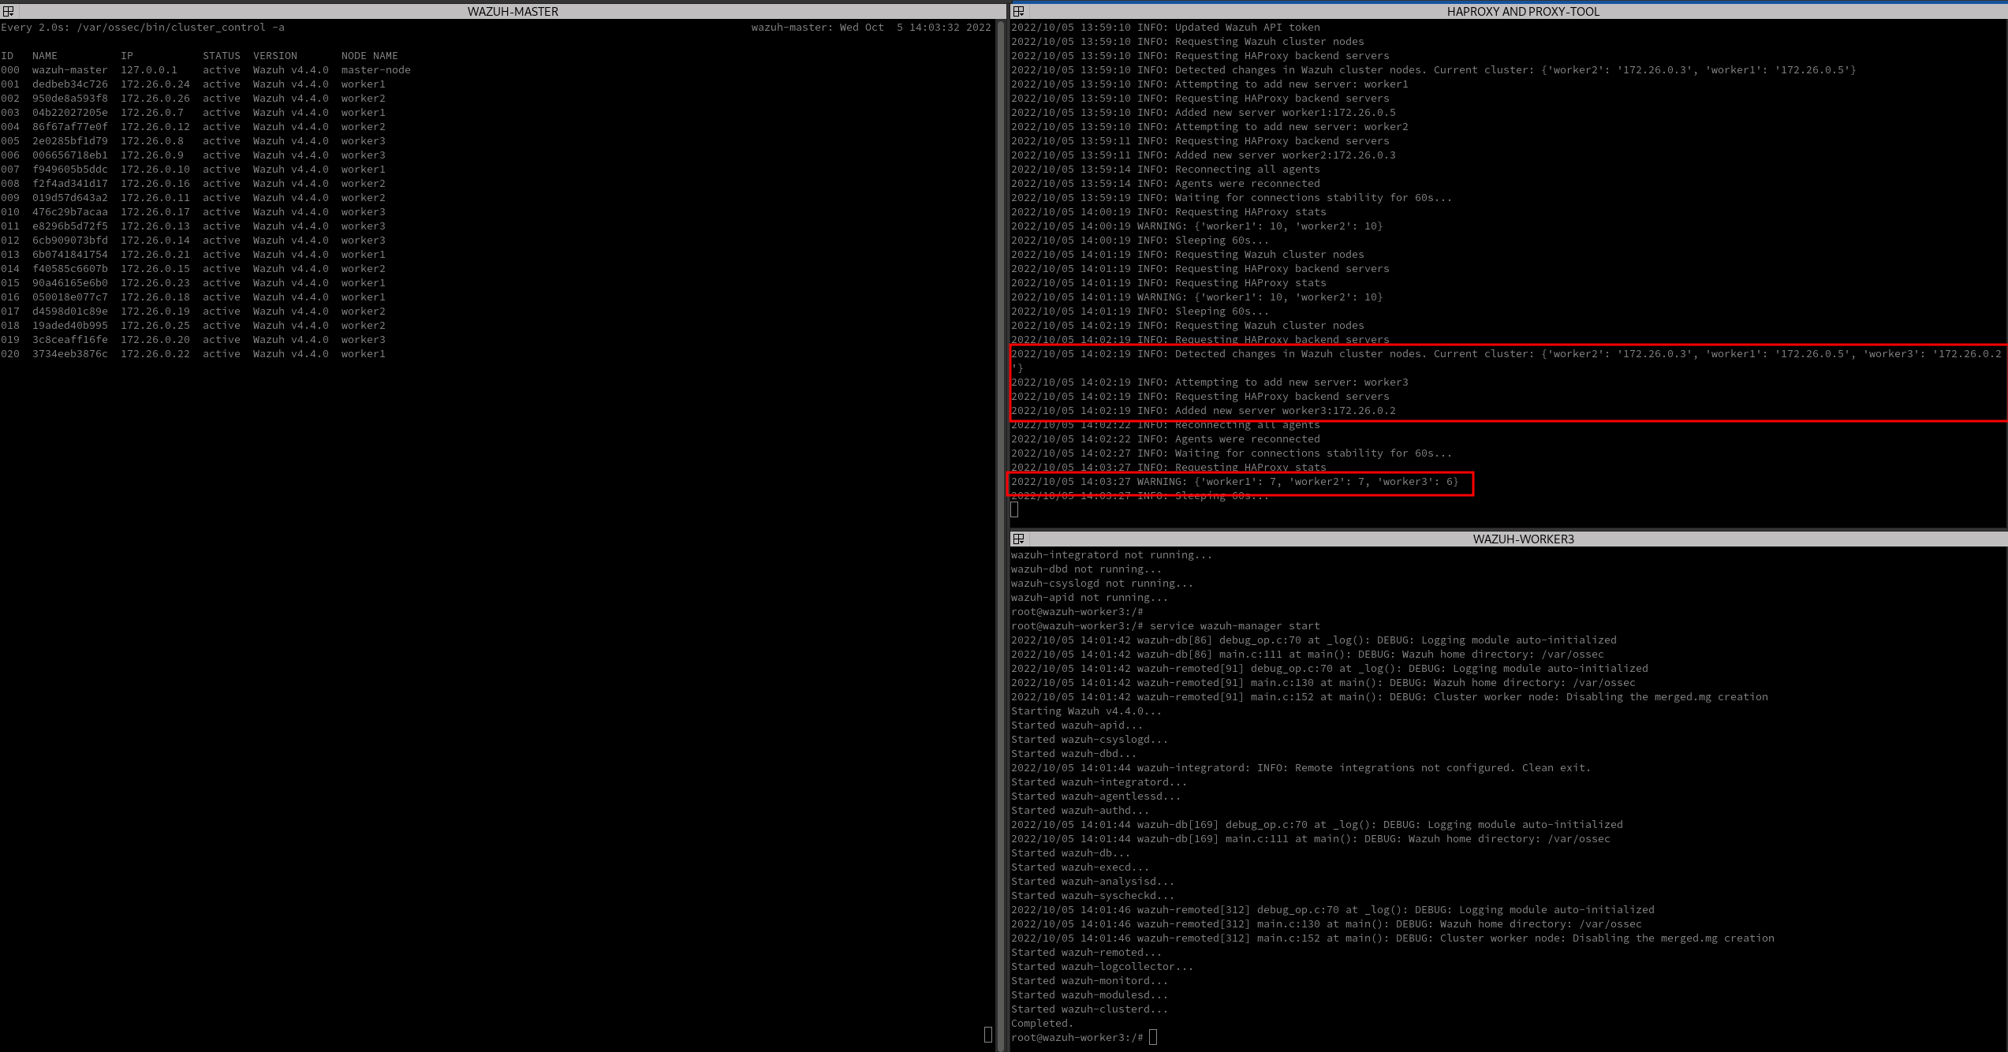Click the WAZUH-WORKER3 pane title bar
The height and width of the screenshot is (1052, 2008).
tap(1522, 539)
